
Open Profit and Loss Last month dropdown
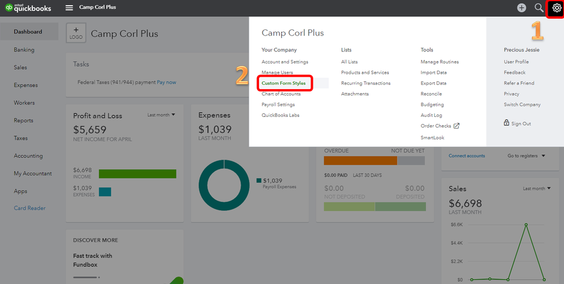(x=161, y=115)
